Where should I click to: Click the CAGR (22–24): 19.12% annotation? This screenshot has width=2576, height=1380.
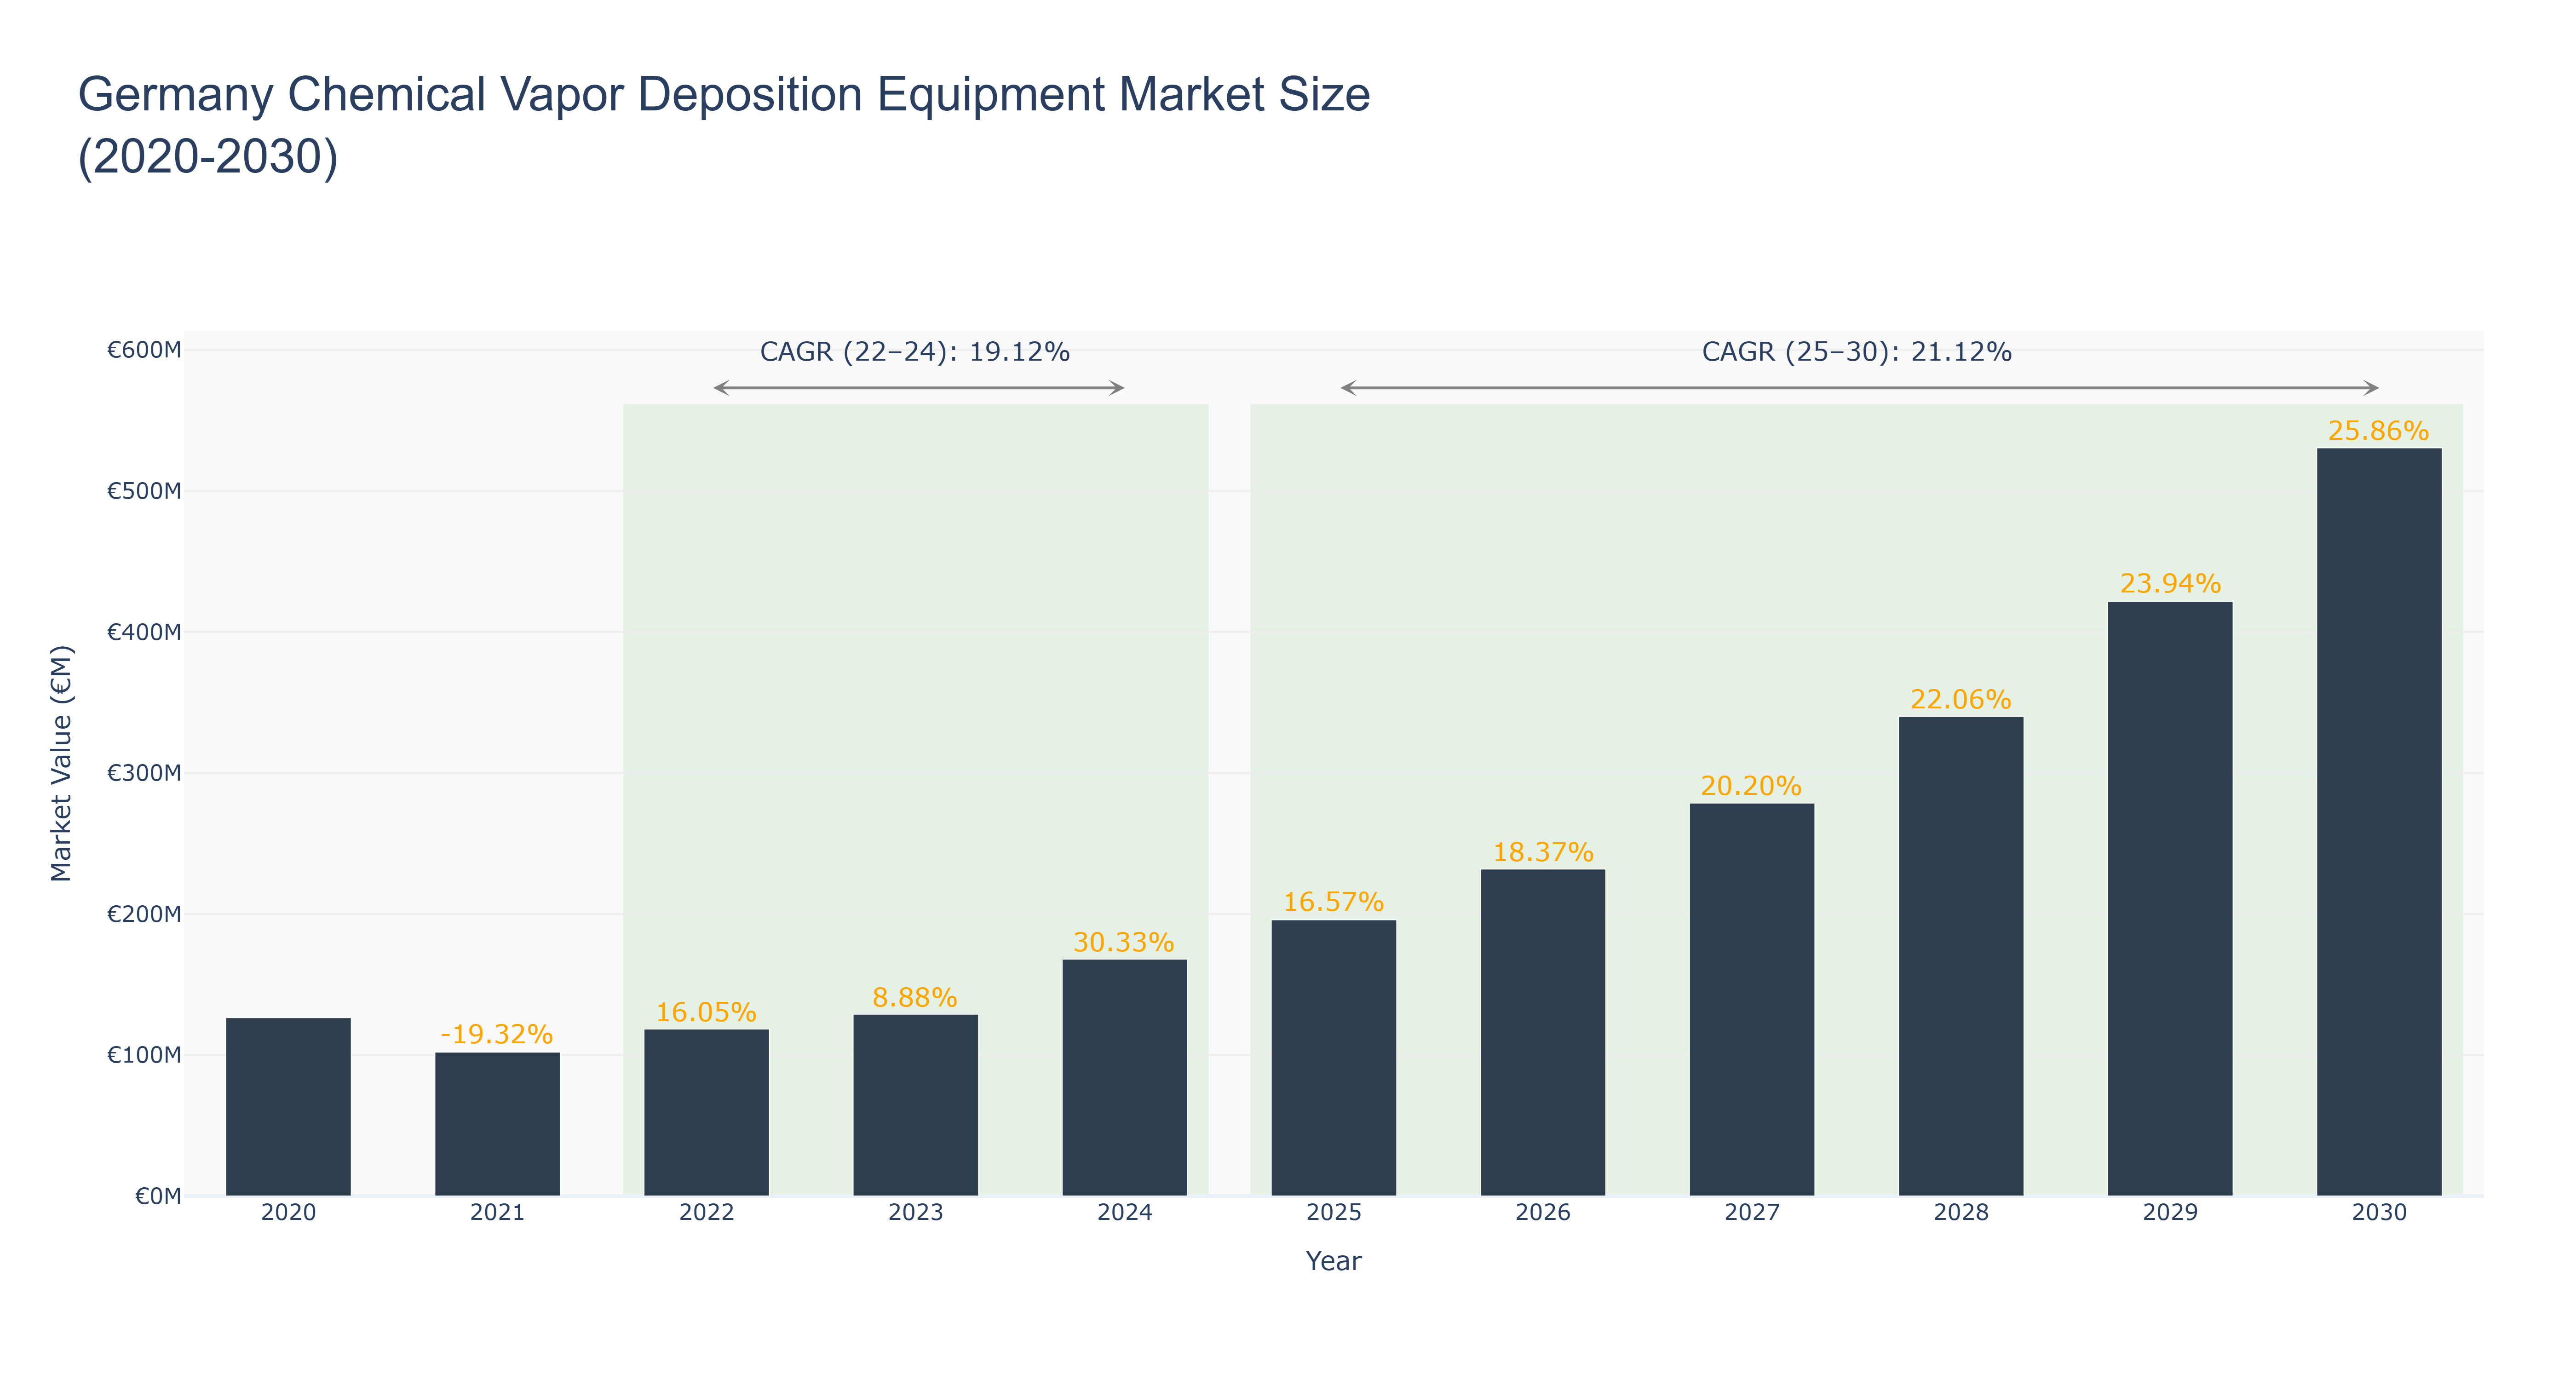(x=915, y=352)
